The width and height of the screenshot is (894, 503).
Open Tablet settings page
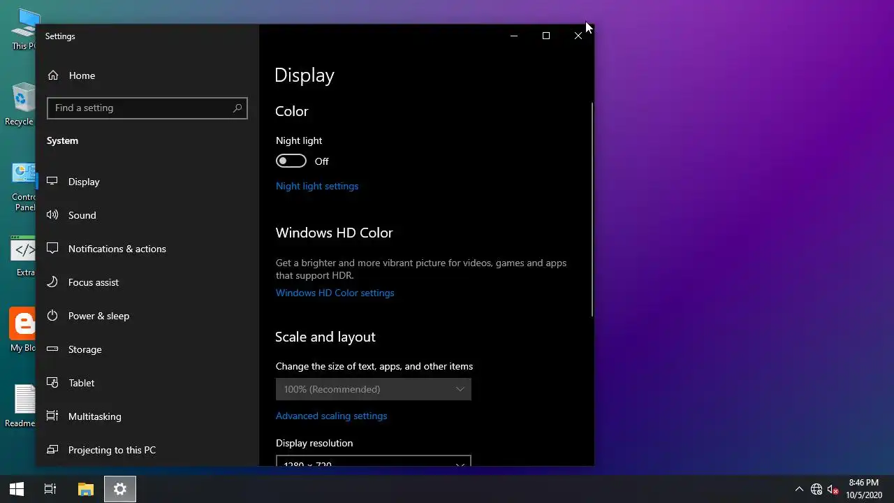(147, 383)
